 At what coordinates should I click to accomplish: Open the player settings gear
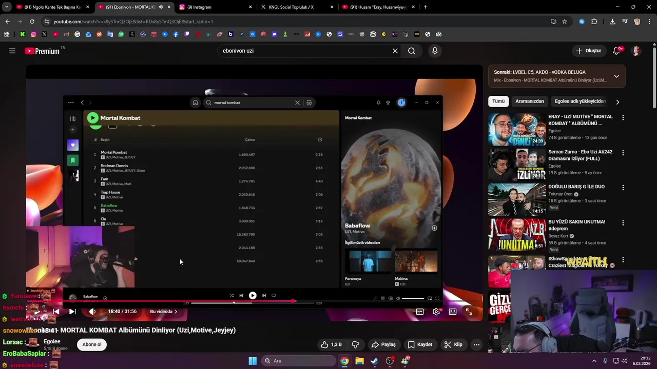[x=436, y=311]
